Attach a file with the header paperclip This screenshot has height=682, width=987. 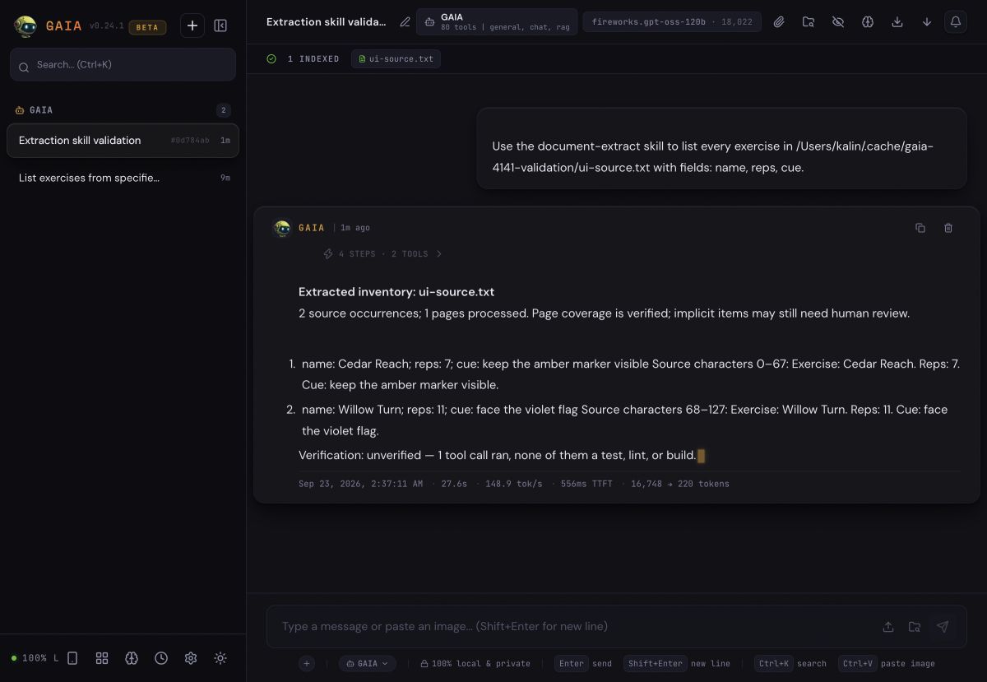[x=779, y=22]
